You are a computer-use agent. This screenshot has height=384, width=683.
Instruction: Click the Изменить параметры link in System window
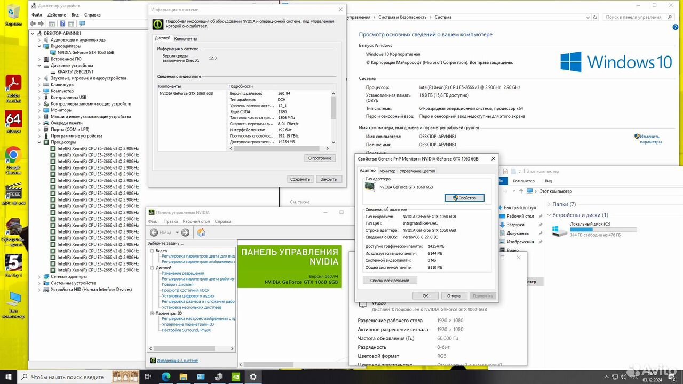(650, 139)
